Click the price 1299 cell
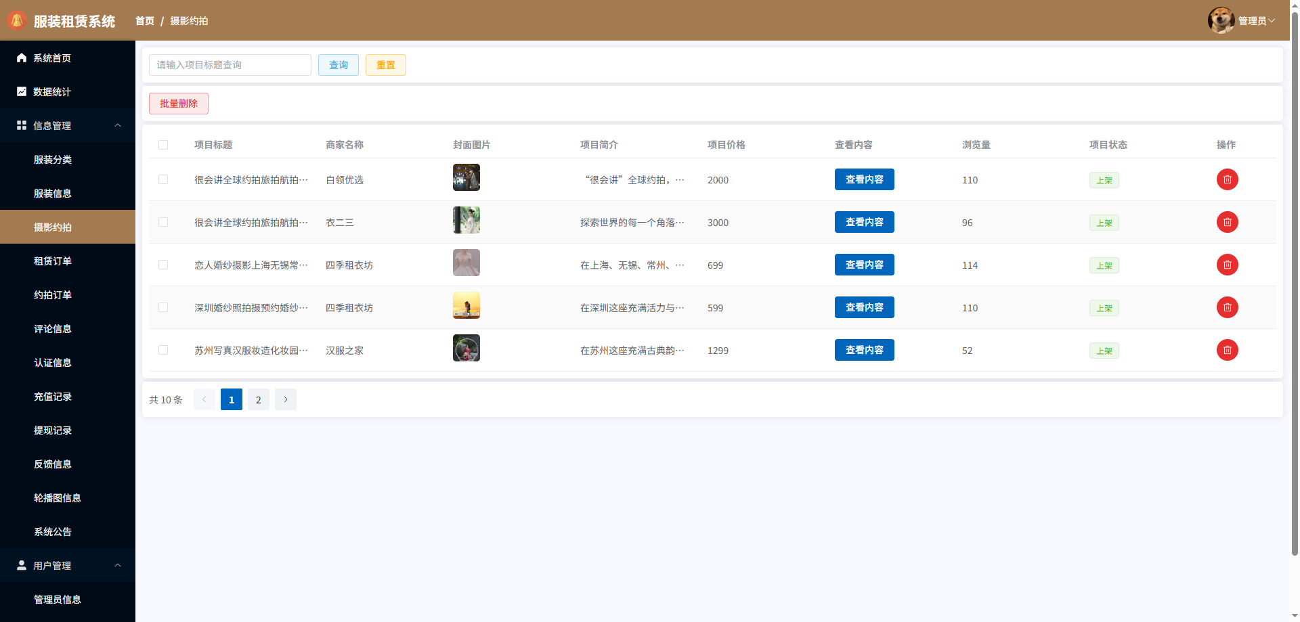1300x622 pixels. [718, 351]
